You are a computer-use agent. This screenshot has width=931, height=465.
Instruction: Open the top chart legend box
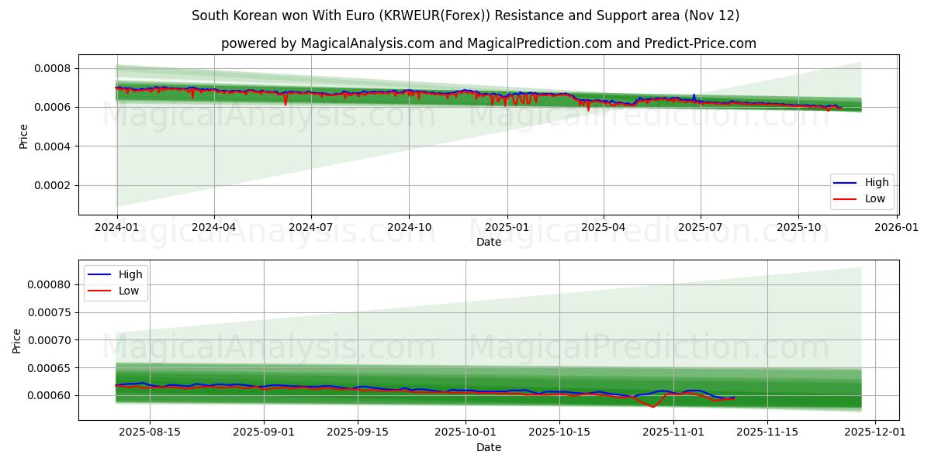click(861, 190)
